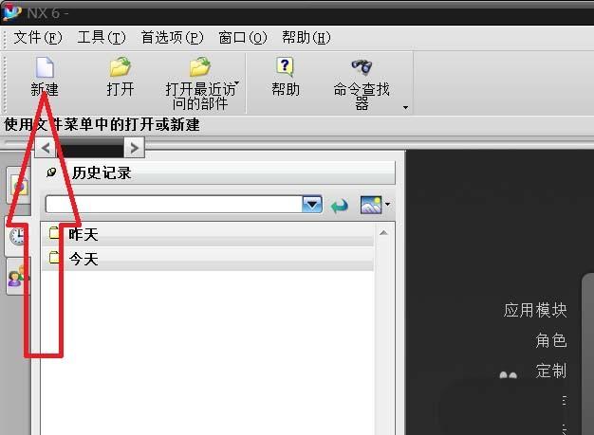Click the 新建 new file icon

(x=45, y=67)
